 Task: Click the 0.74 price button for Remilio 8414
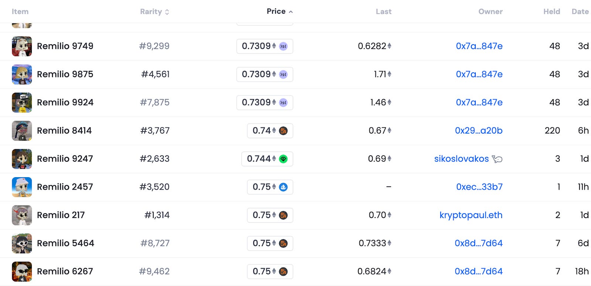[270, 131]
